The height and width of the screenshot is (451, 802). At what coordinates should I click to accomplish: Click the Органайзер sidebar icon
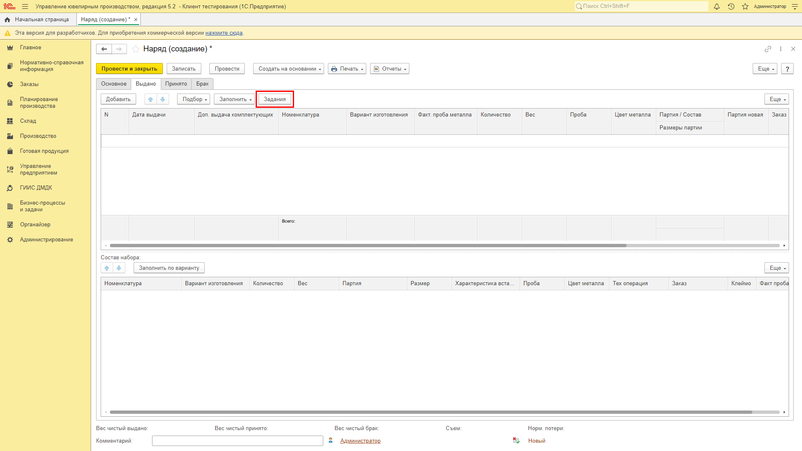(10, 225)
